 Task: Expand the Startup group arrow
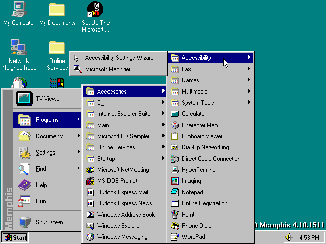(x=164, y=158)
